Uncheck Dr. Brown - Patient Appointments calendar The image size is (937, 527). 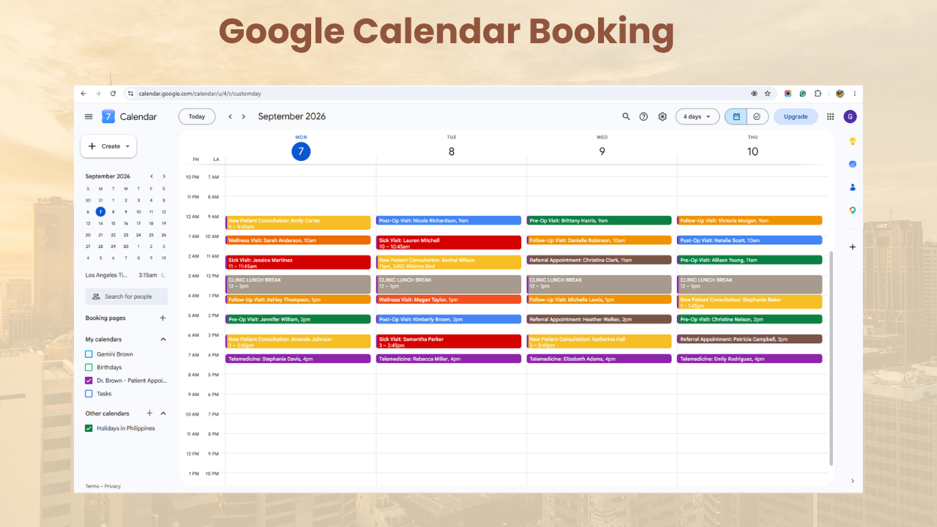pos(89,381)
